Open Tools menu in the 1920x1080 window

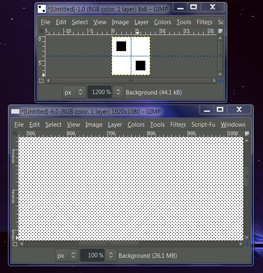click(157, 125)
